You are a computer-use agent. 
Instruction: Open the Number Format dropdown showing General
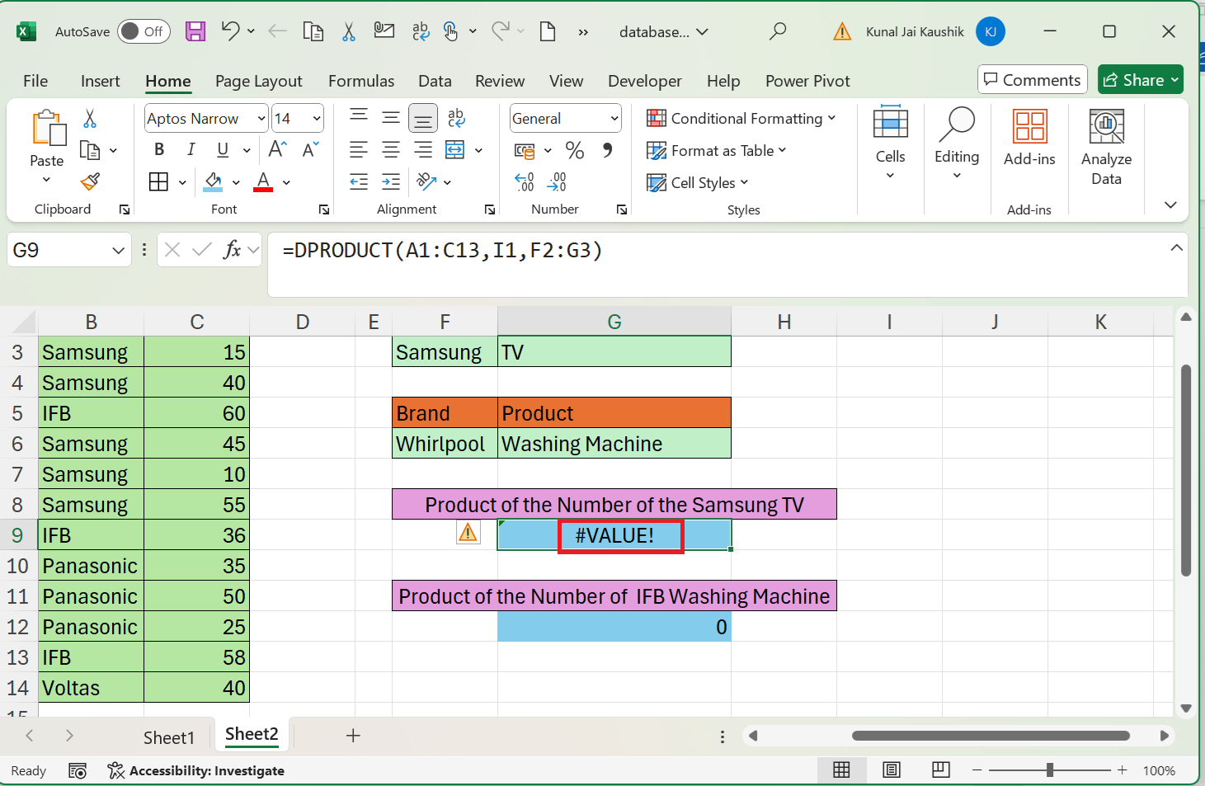click(x=613, y=118)
